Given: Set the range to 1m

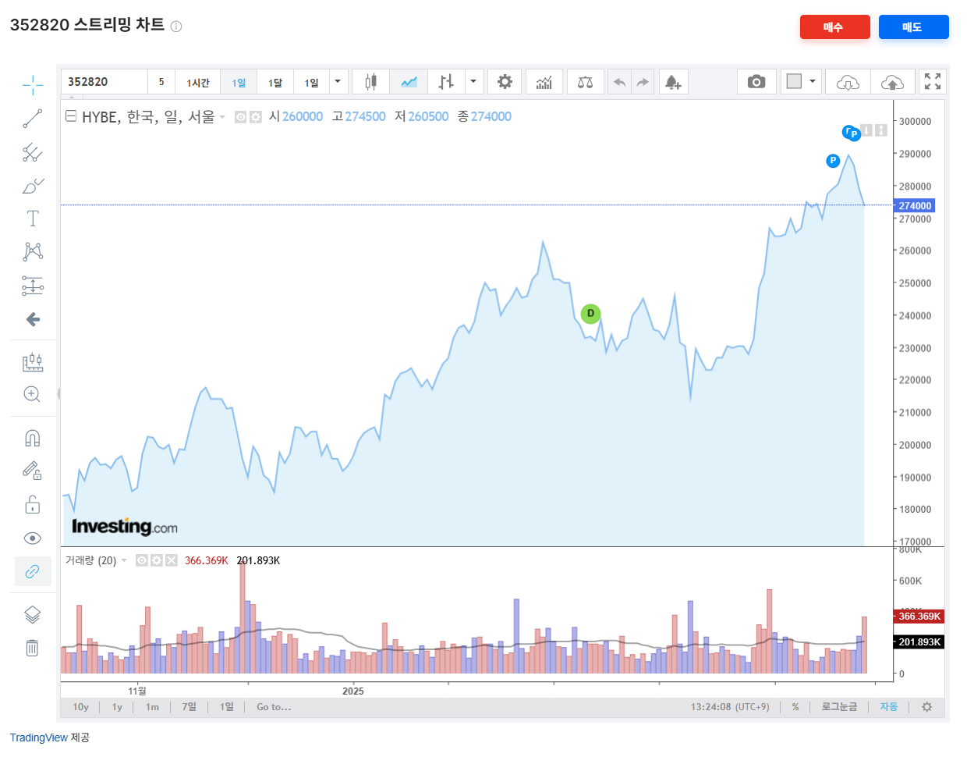Looking at the screenshot, I should [152, 707].
